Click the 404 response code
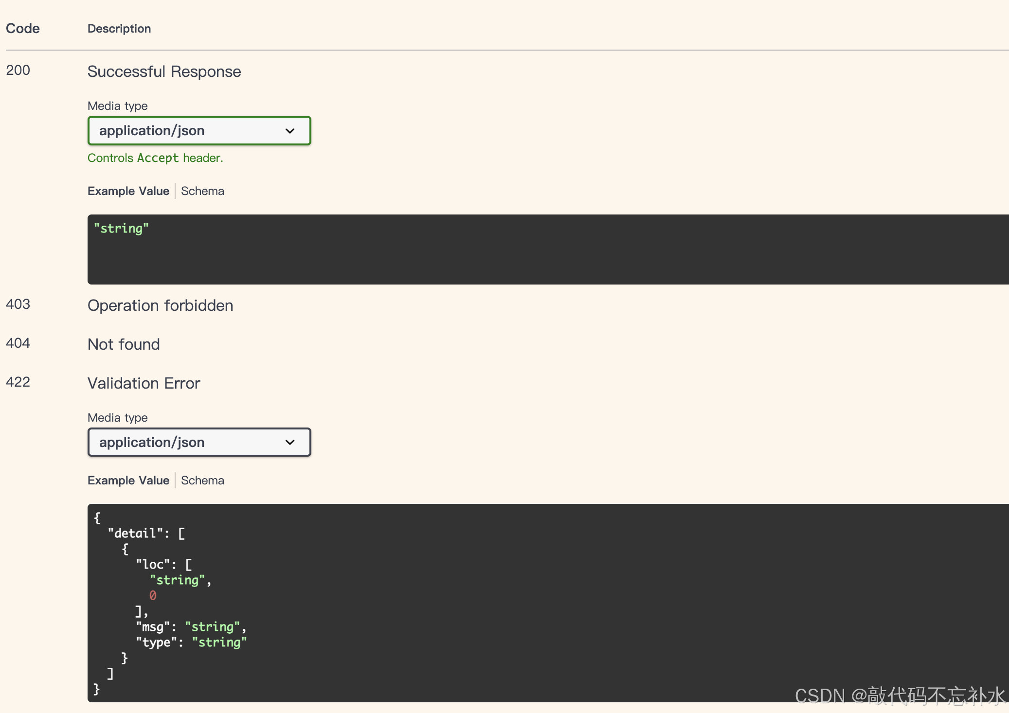 click(18, 343)
